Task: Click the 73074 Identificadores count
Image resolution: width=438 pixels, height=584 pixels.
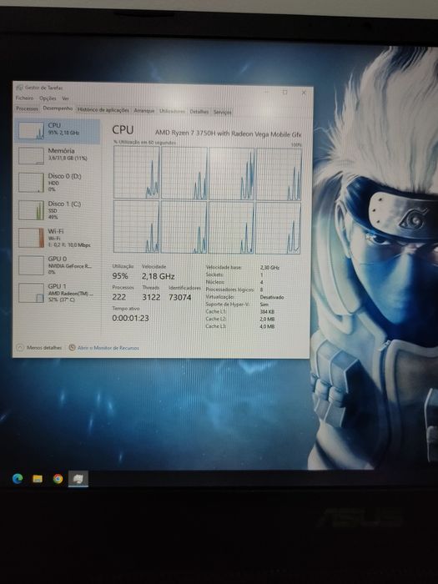Action: (180, 297)
